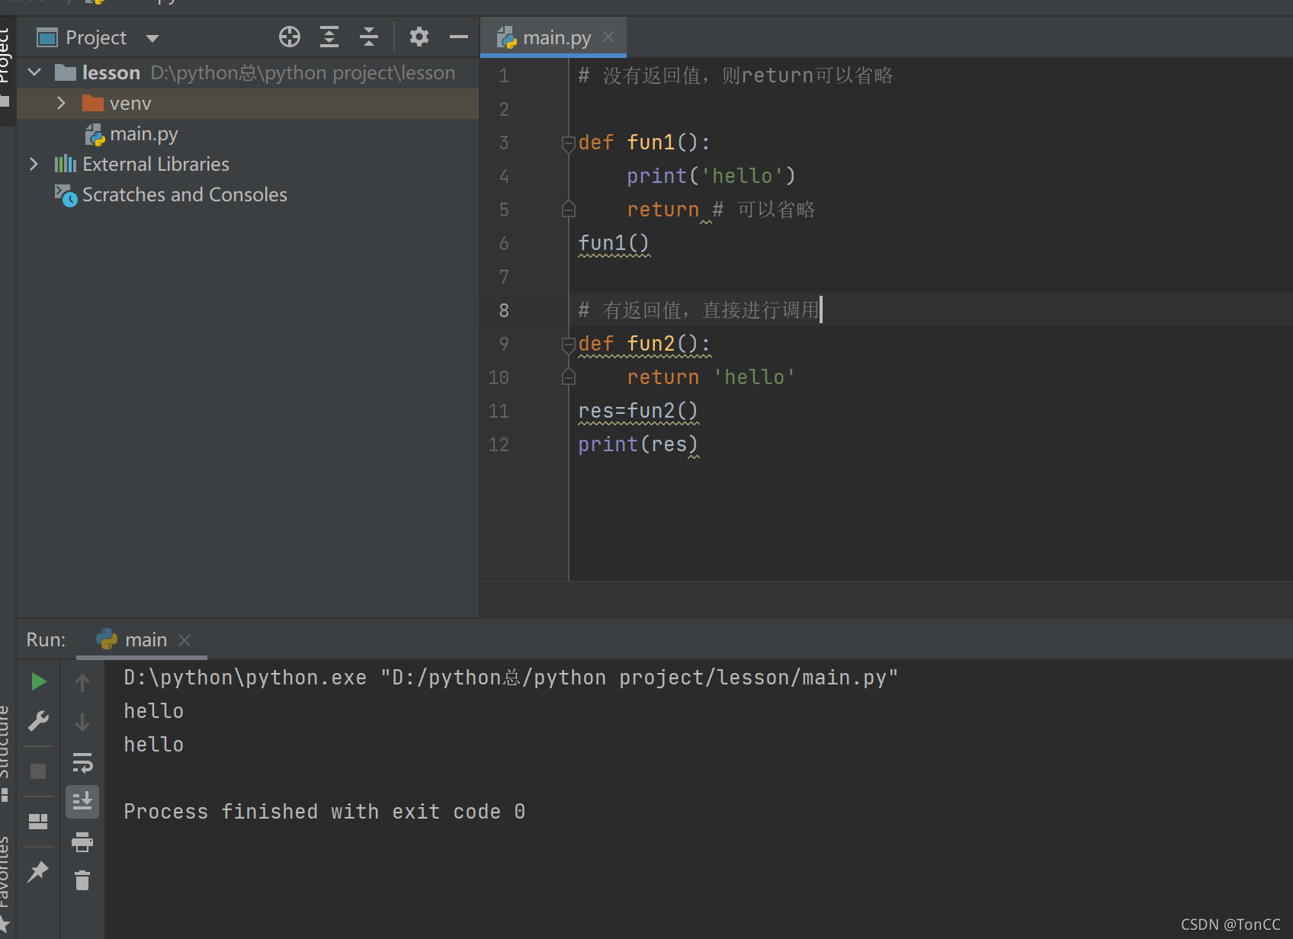Click the restore layout icon in Run panel

pos(38,822)
